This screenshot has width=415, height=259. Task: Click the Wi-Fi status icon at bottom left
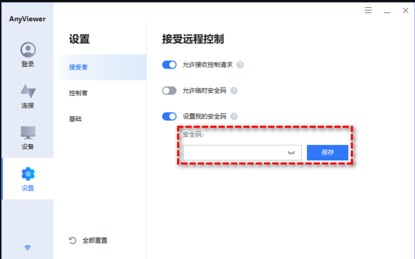28,247
